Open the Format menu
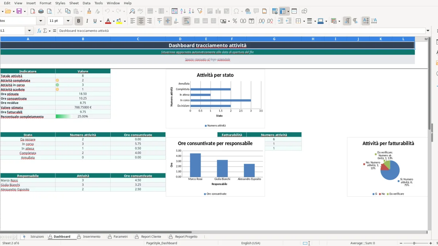This screenshot has width=438, height=246. [x=45, y=3]
